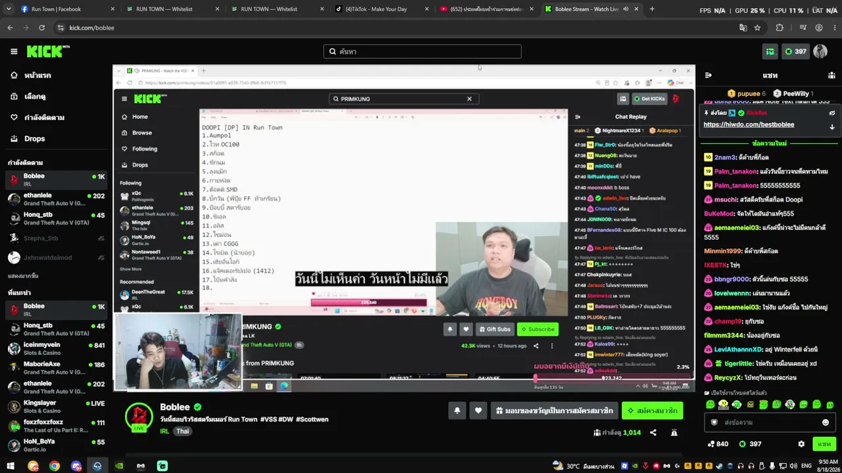Open Hong_stb channel with 45 viewers
This screenshot has height=473, width=842.
click(56, 219)
